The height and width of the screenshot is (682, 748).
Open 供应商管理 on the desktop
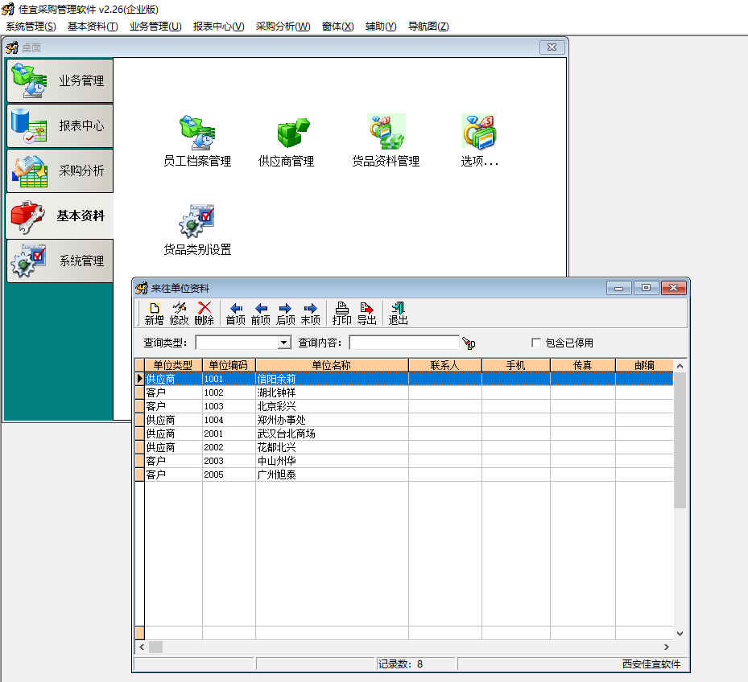[286, 141]
